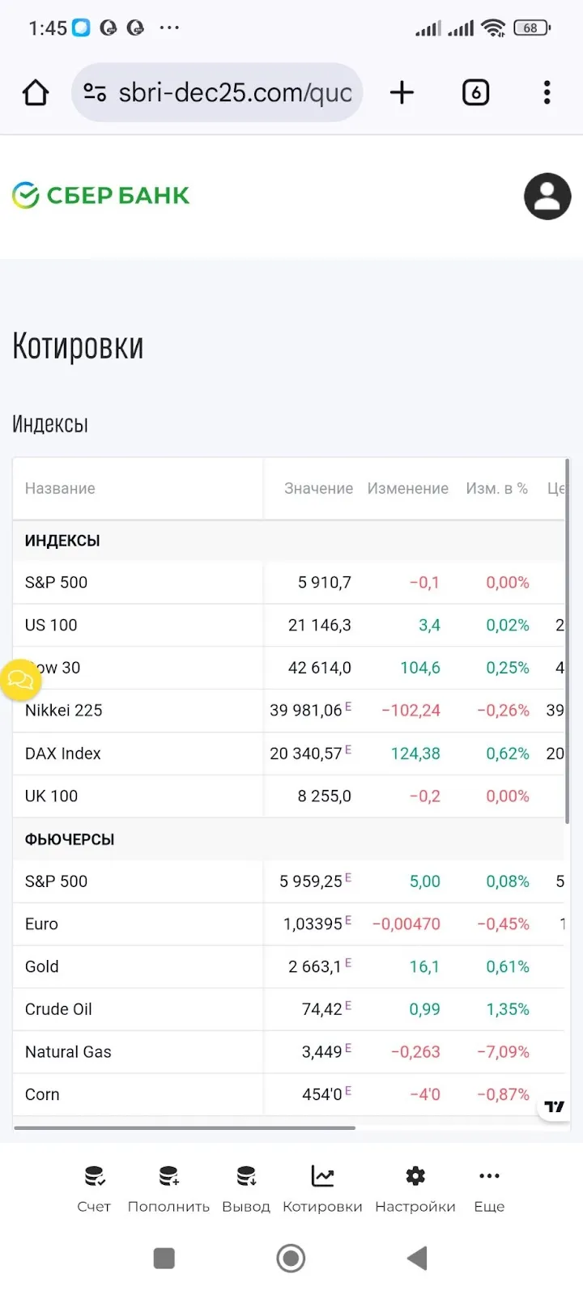The height and width of the screenshot is (1295, 583).
Task: Open the Счет tab in bottom navigation
Action: [x=94, y=1189]
